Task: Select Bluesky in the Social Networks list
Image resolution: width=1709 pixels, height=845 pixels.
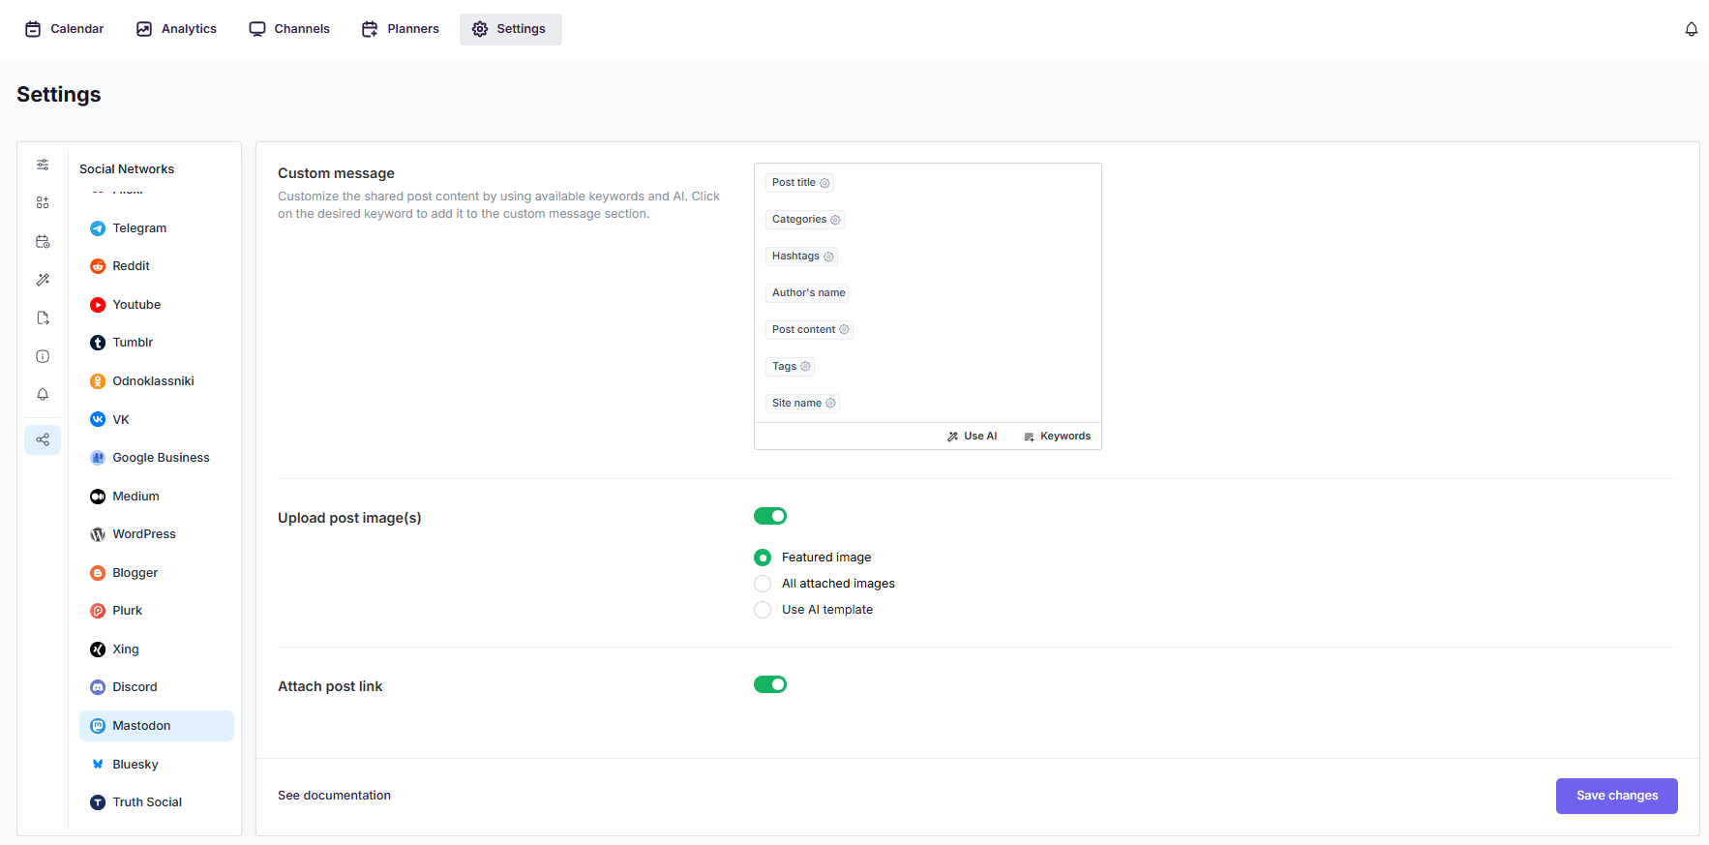Action: (135, 765)
